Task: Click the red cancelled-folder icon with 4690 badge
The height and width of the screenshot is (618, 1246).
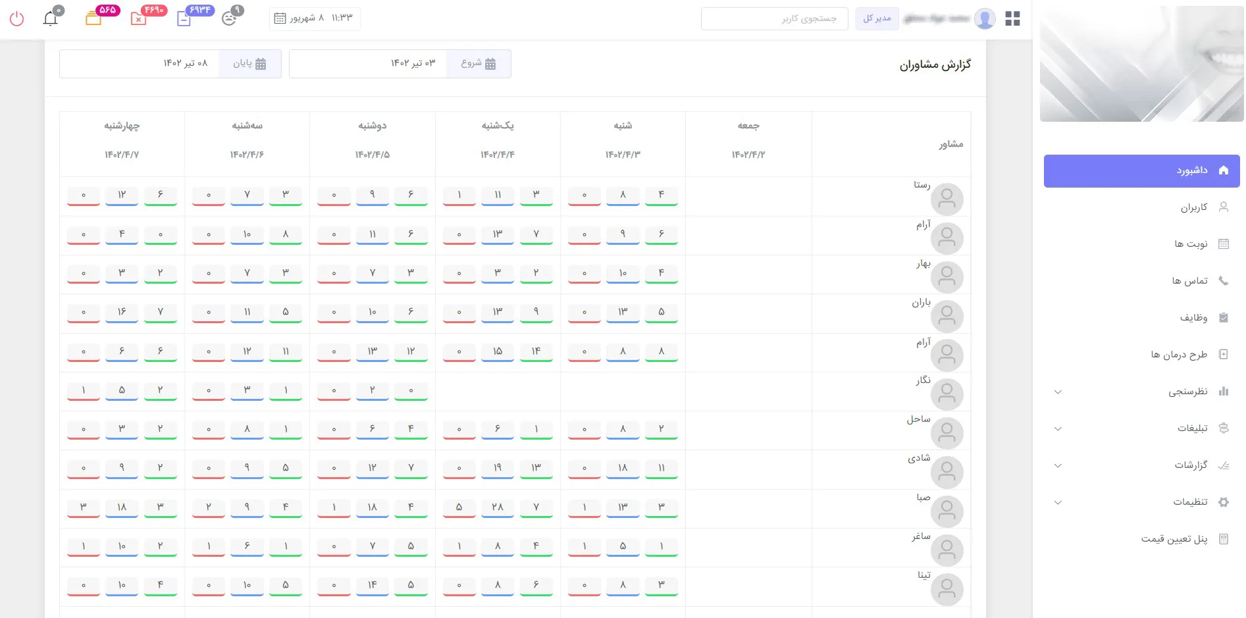Action: (x=138, y=18)
